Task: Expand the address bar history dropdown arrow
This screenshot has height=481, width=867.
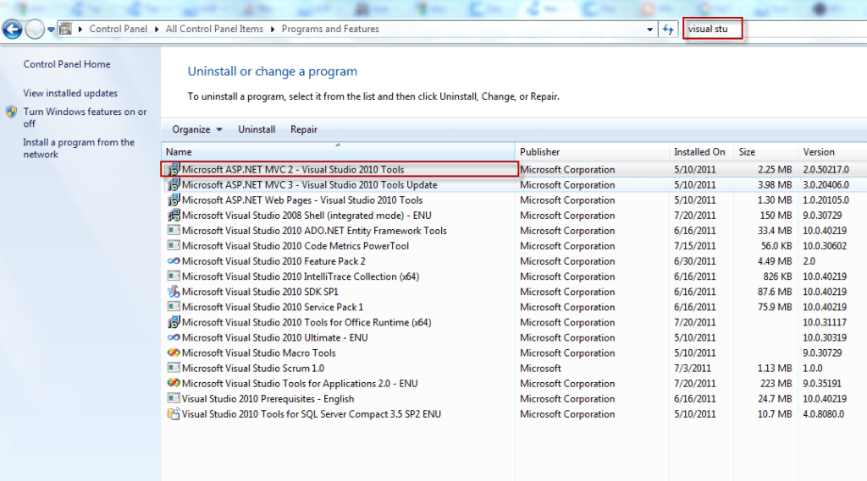Action: pyautogui.click(x=649, y=29)
